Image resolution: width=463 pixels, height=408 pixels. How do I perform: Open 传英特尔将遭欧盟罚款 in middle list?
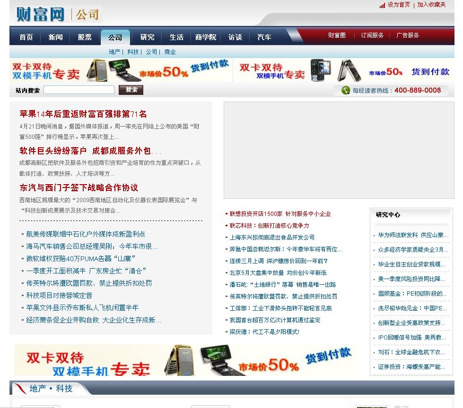point(283,296)
